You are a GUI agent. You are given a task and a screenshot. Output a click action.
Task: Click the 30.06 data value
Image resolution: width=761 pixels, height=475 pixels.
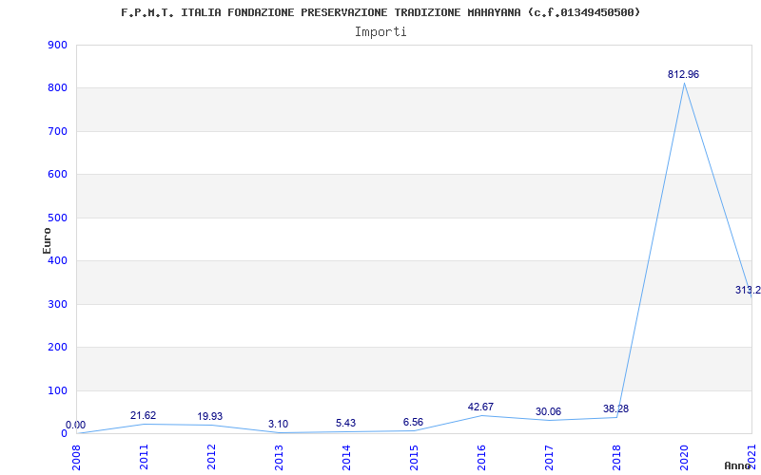(549, 411)
